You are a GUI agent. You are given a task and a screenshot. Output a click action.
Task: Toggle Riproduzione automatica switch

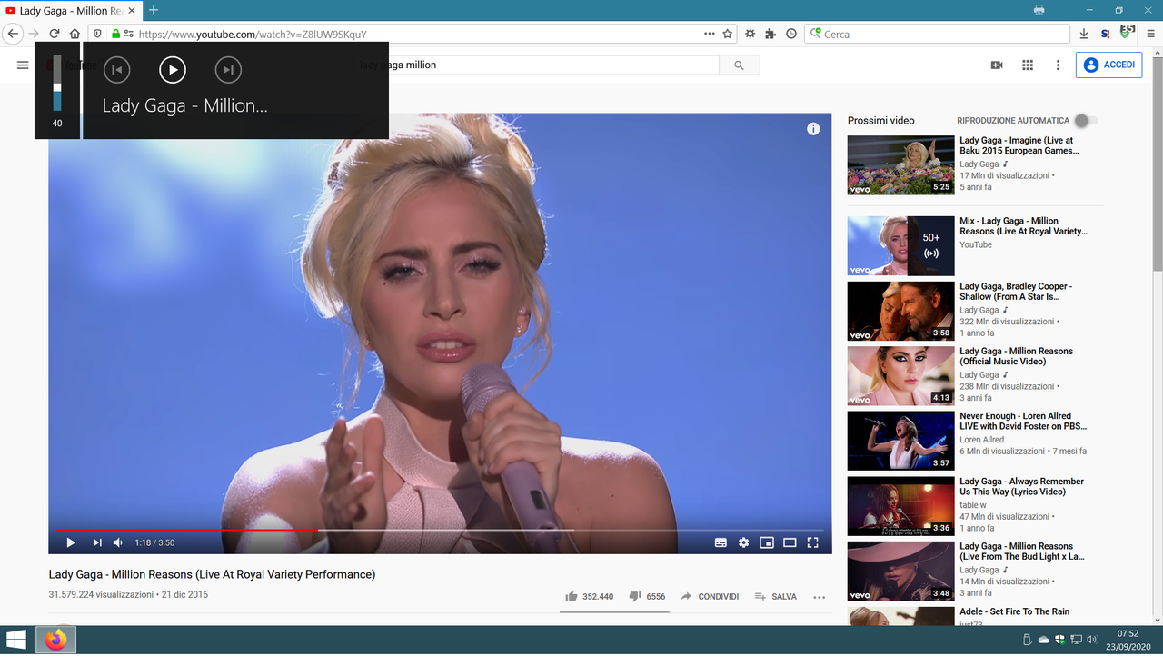(x=1085, y=121)
